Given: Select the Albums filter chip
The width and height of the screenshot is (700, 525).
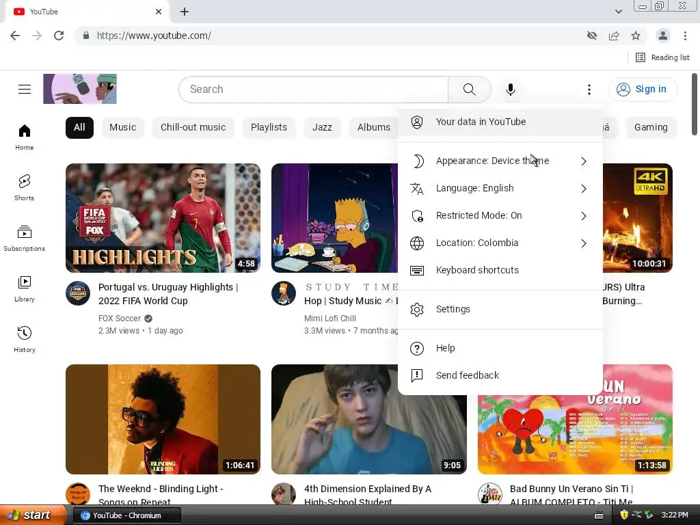Looking at the screenshot, I should 374,127.
